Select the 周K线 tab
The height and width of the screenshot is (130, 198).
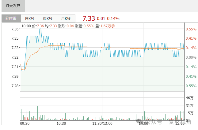click(x=48, y=18)
